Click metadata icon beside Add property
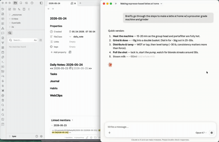 coord(70,52)
